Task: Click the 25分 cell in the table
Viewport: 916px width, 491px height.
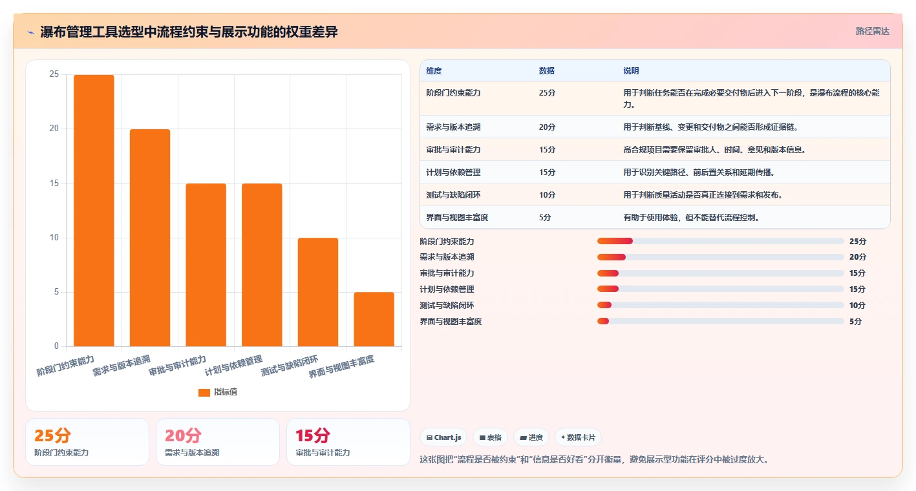Action: (547, 93)
